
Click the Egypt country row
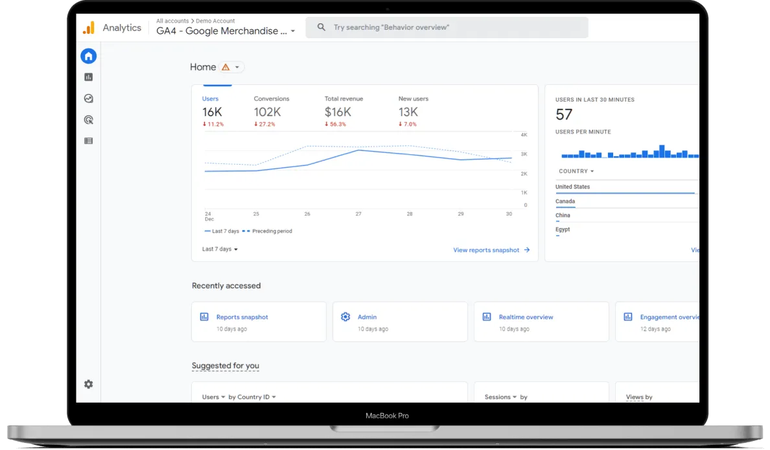[x=627, y=231]
